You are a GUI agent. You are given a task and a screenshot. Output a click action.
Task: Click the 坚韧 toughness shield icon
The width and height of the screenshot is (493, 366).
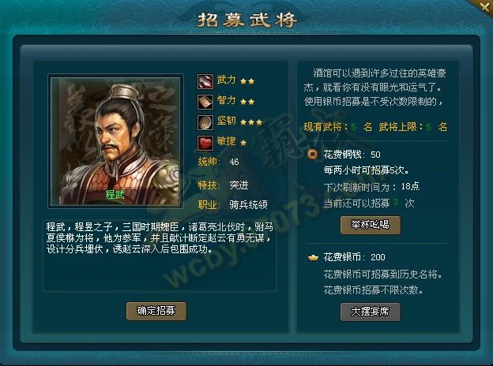205,122
